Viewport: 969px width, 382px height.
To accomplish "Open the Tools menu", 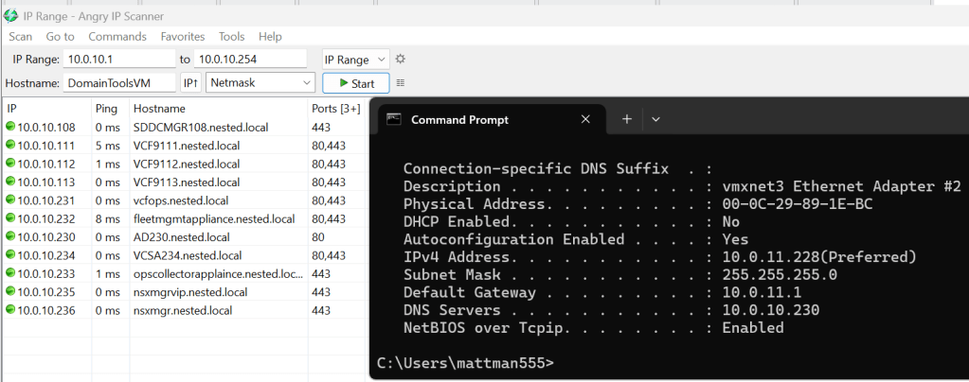I will point(231,37).
